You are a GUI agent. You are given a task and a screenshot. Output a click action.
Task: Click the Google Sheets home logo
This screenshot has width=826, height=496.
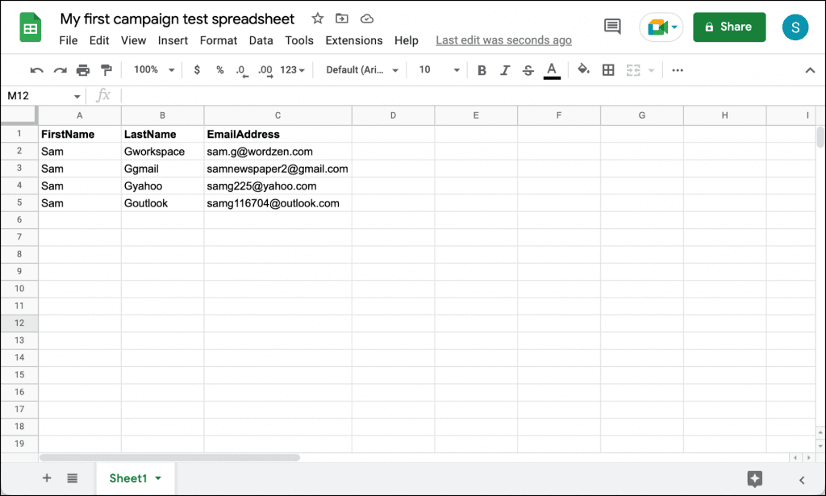(31, 27)
